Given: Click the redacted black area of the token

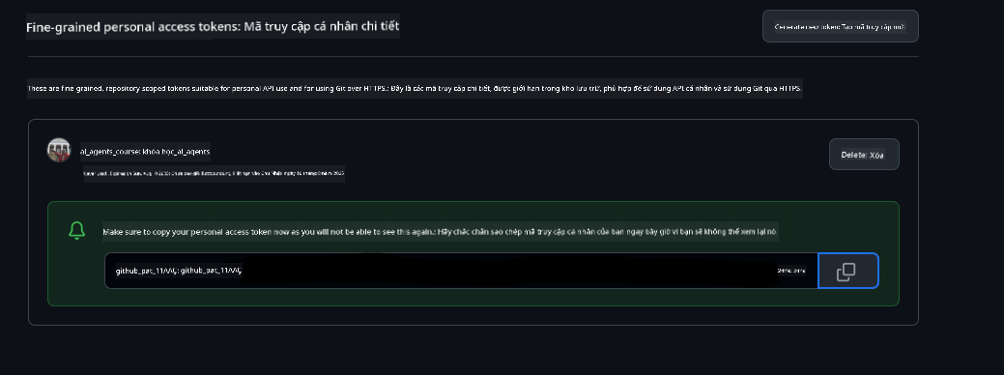Looking at the screenshot, I should click(x=509, y=271).
